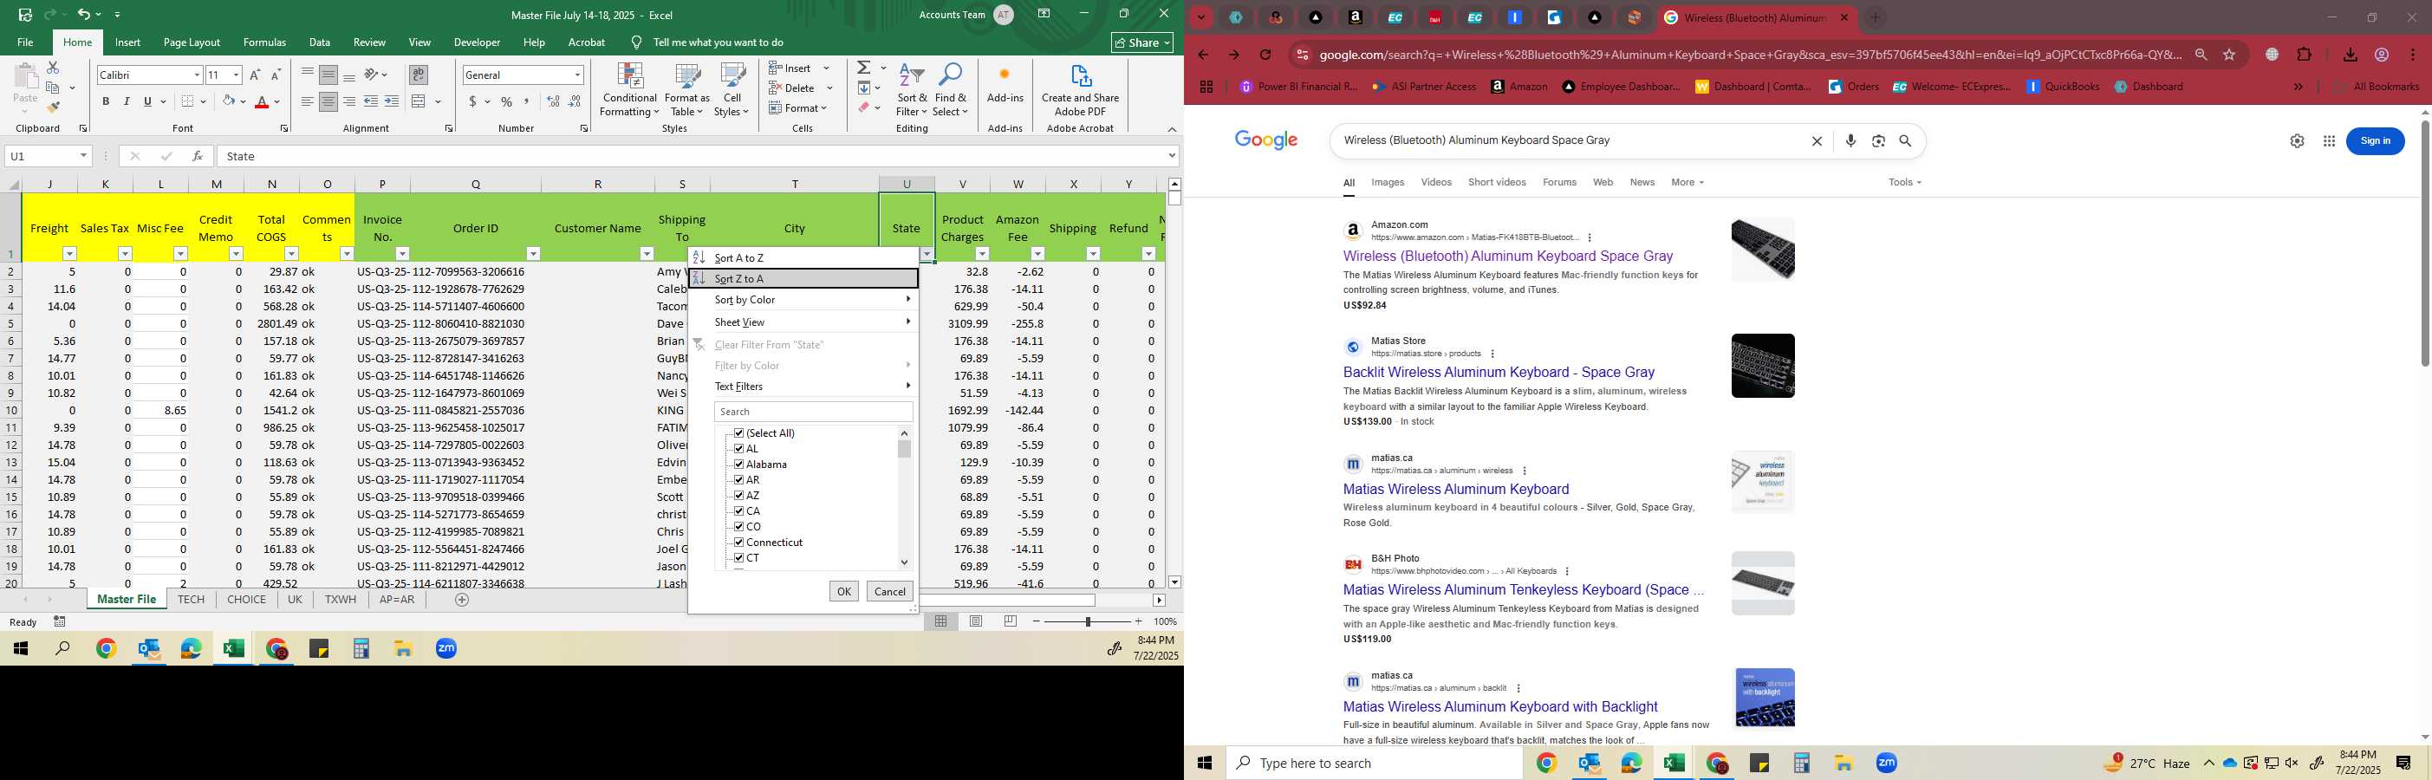This screenshot has width=2432, height=780.
Task: Click Create and Share Adobe PDF
Action: [1080, 90]
